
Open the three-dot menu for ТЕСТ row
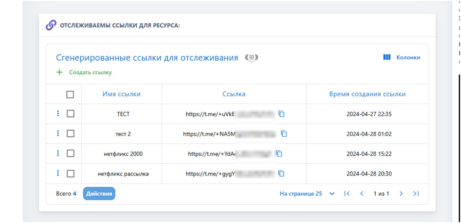point(58,113)
